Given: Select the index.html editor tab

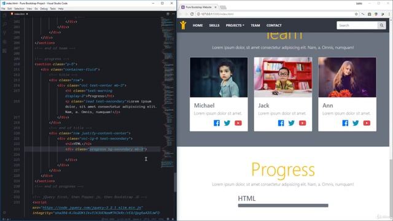Looking at the screenshot, I should tap(20, 14).
